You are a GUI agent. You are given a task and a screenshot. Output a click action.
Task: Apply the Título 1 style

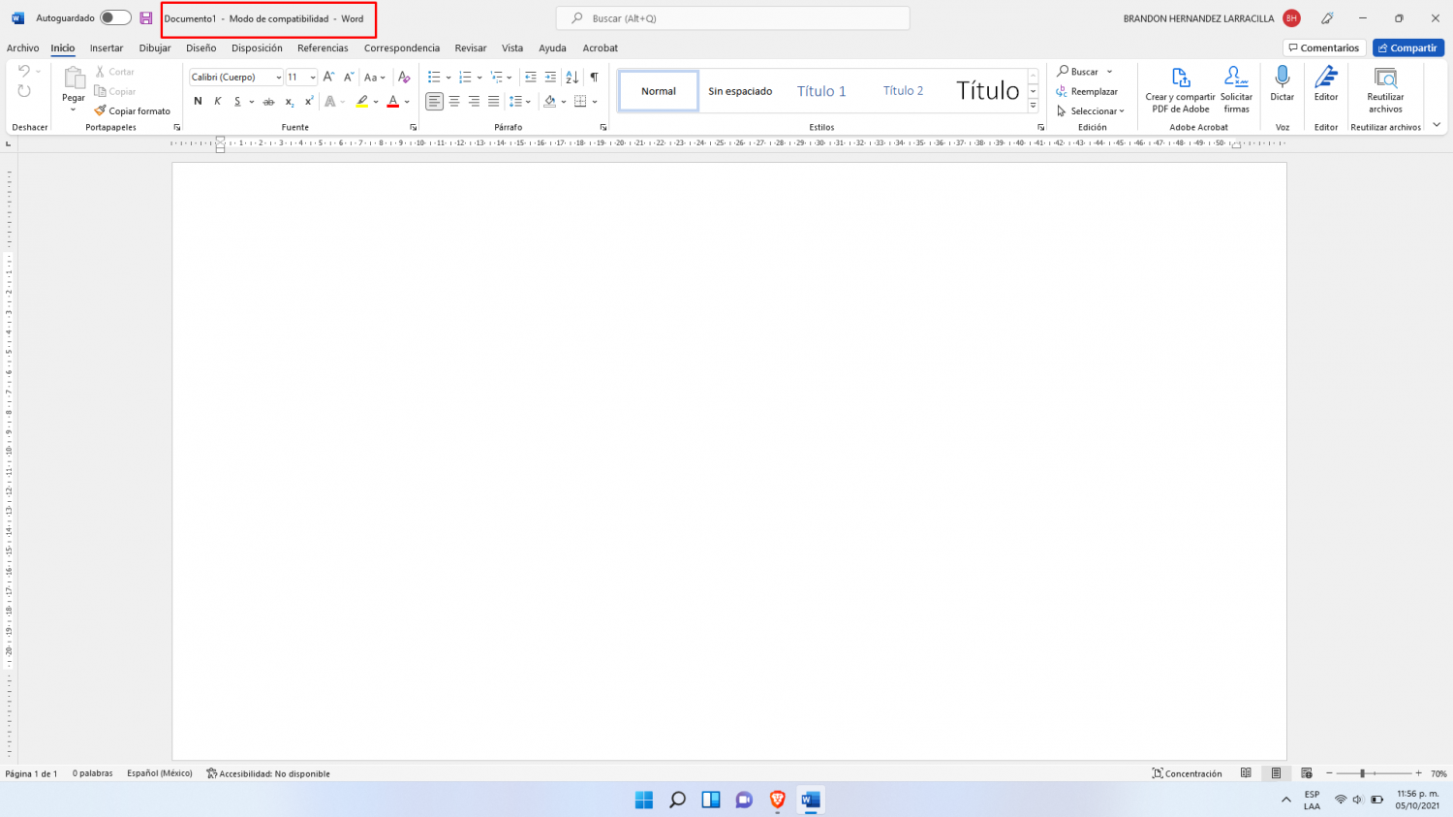pyautogui.click(x=821, y=91)
